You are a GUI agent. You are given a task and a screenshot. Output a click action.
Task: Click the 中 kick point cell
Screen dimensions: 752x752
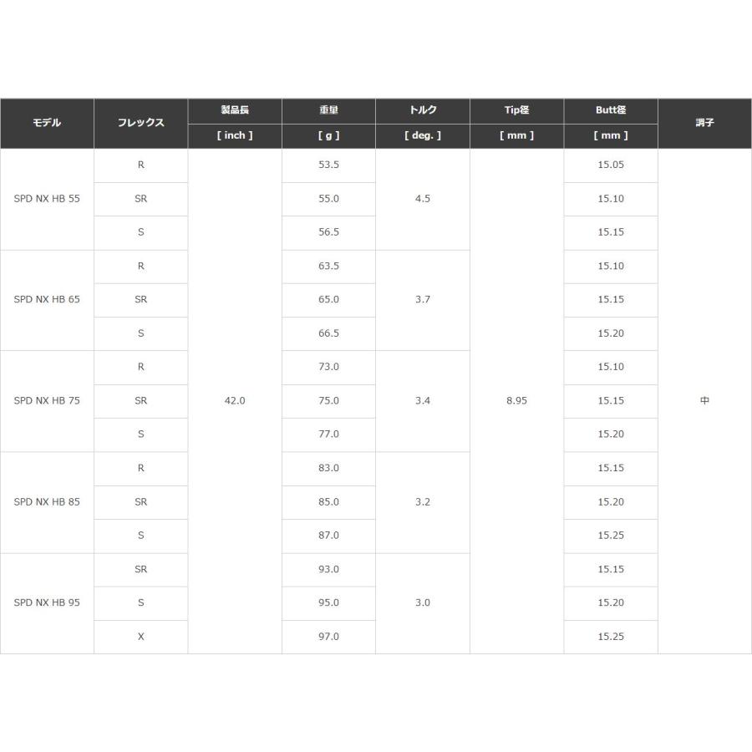(705, 401)
